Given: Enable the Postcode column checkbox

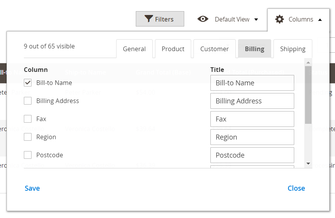Looking at the screenshot, I should [28, 155].
